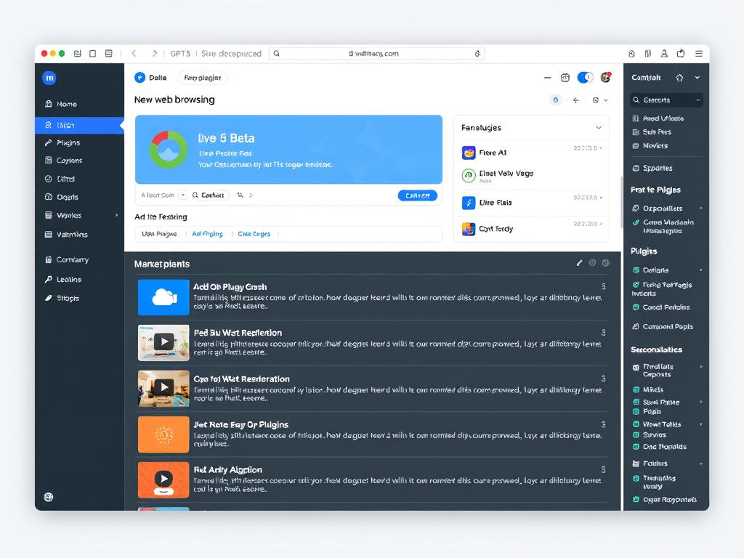Click the home icon in the right Controls panel
744x558 pixels.
(x=680, y=77)
